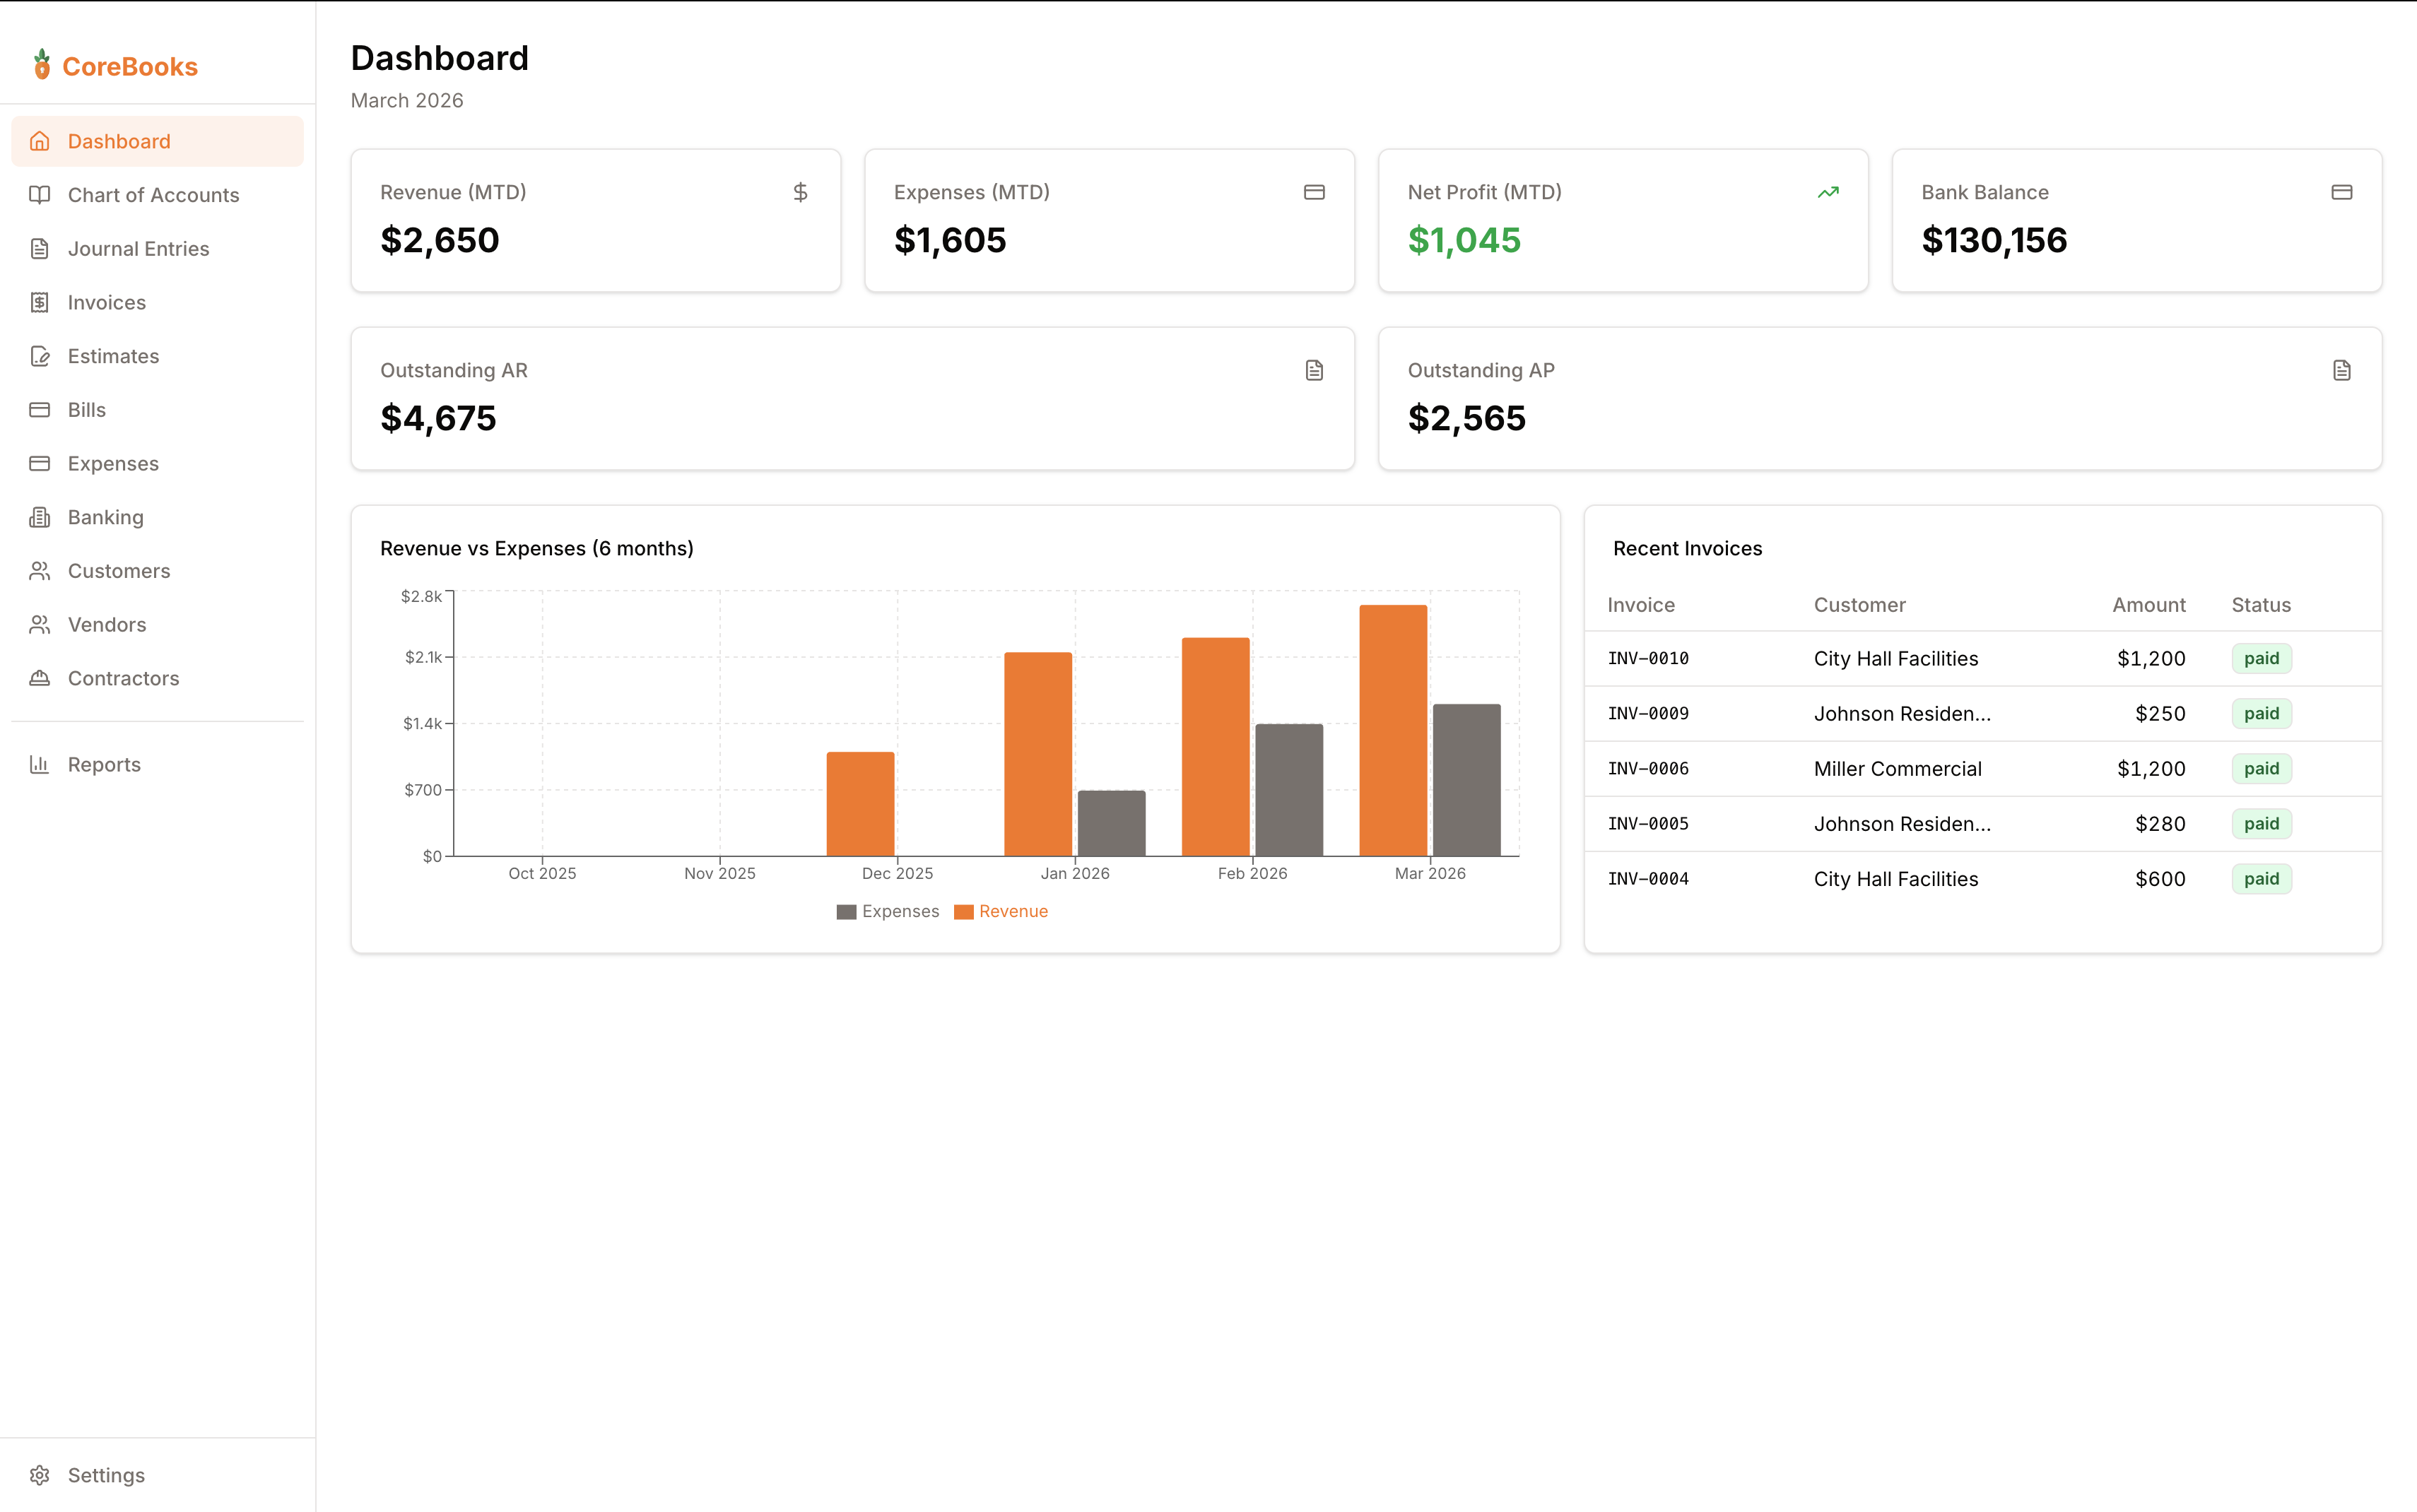The width and height of the screenshot is (2417, 1512).
Task: Click the paid badge on INV-0010
Action: pyautogui.click(x=2262, y=658)
